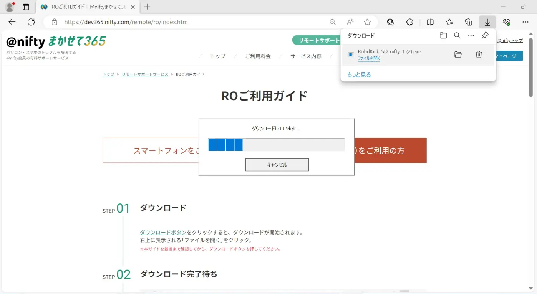This screenshot has height=294, width=537.
Task: Open downloads folder from panel header
Action: point(443,35)
